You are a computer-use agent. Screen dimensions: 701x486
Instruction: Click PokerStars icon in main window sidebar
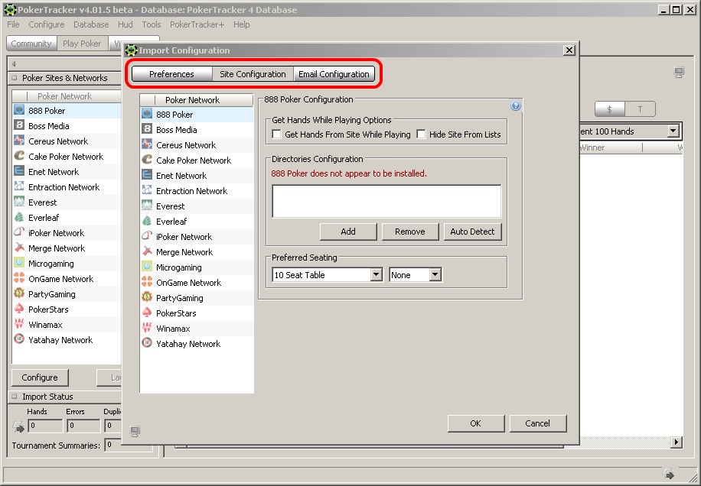pyautogui.click(x=19, y=309)
